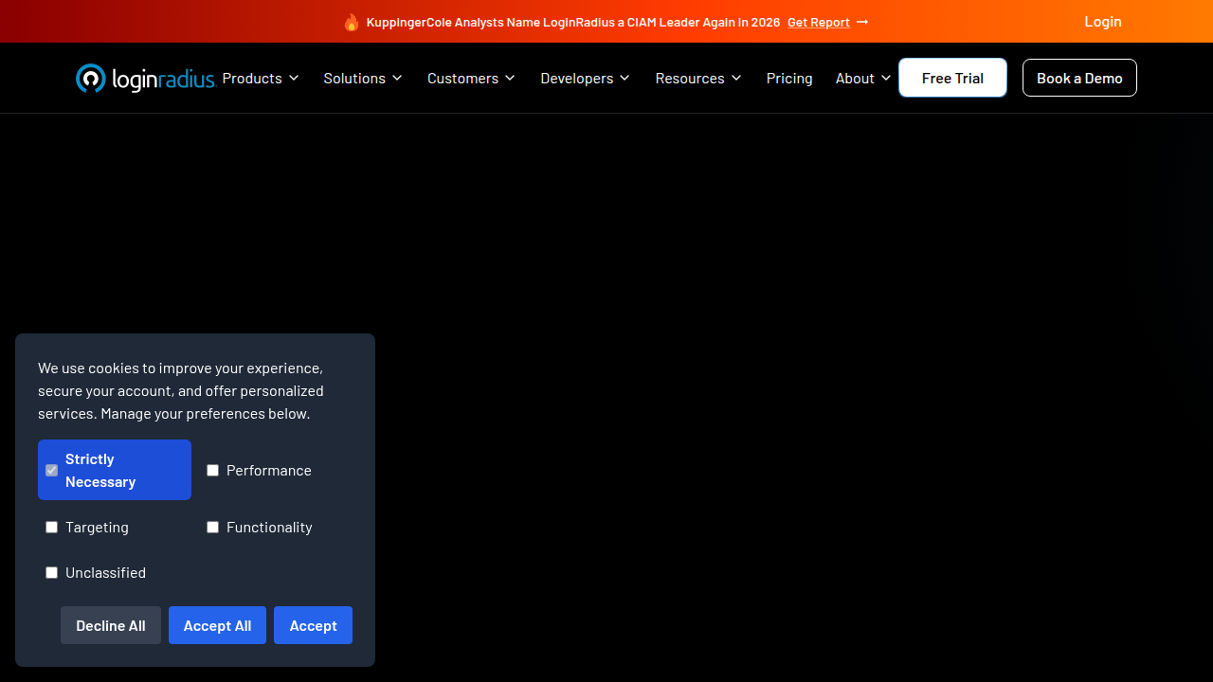
Task: Expand the Resources menu chevron
Action: click(736, 78)
